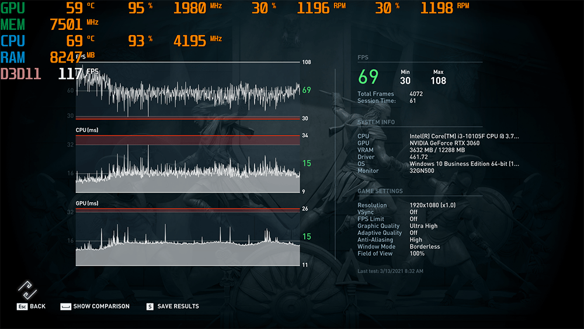Click the CPU (ms) graph label
This screenshot has width=584, height=329.
(87, 130)
